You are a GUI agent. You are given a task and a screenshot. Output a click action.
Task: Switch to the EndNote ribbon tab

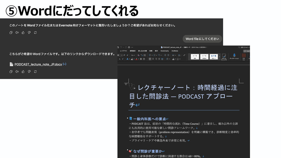pyautogui.click(x=175, y=51)
